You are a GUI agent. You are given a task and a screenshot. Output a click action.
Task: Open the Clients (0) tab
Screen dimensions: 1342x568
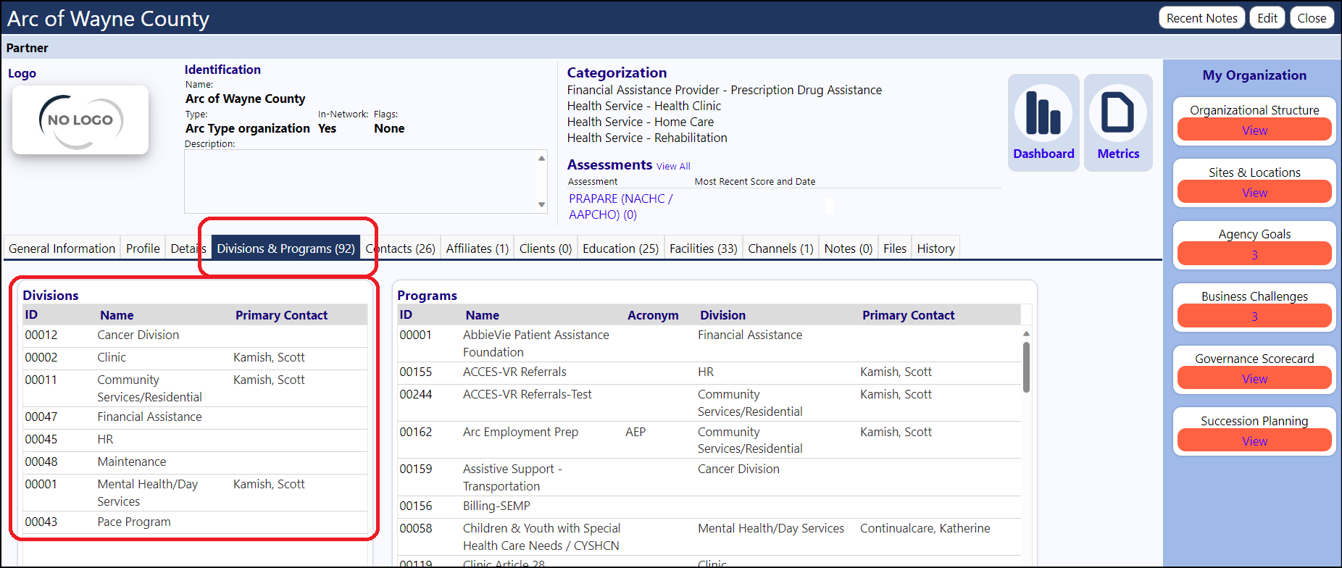(546, 248)
